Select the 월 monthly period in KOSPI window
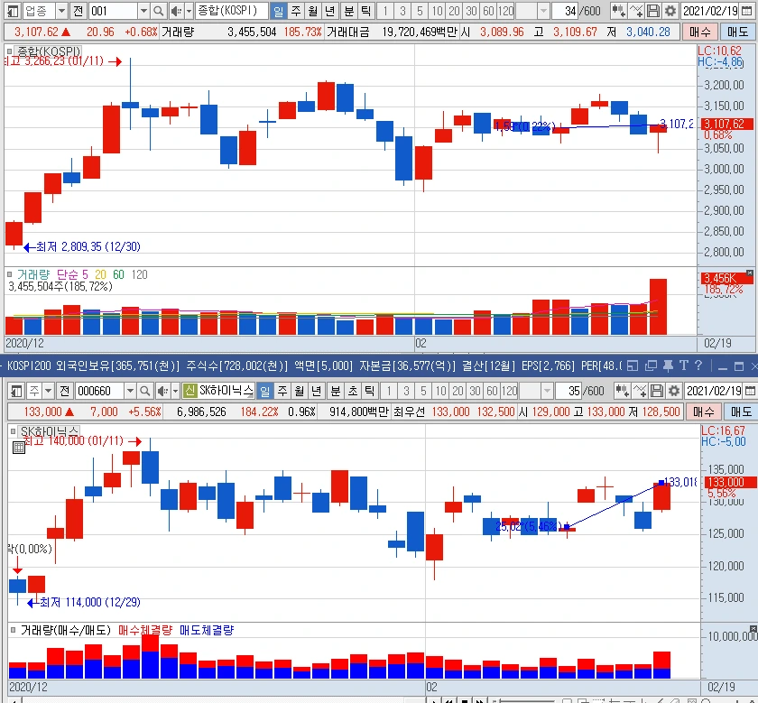Viewport: 758px width, 703px height. pos(313,11)
